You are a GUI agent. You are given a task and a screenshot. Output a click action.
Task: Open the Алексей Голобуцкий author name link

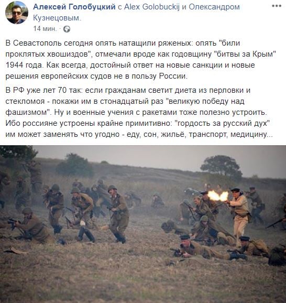point(74,7)
